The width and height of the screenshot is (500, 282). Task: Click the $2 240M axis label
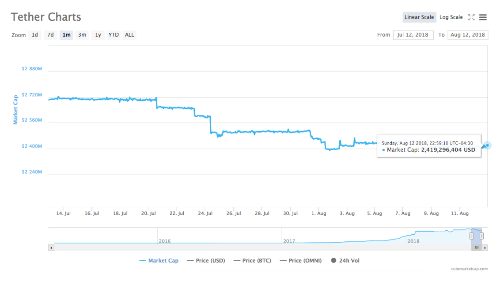pos(32,172)
